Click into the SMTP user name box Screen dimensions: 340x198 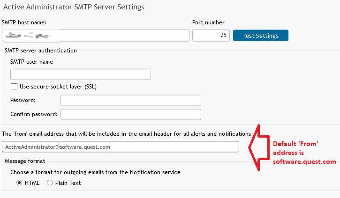[80, 74]
